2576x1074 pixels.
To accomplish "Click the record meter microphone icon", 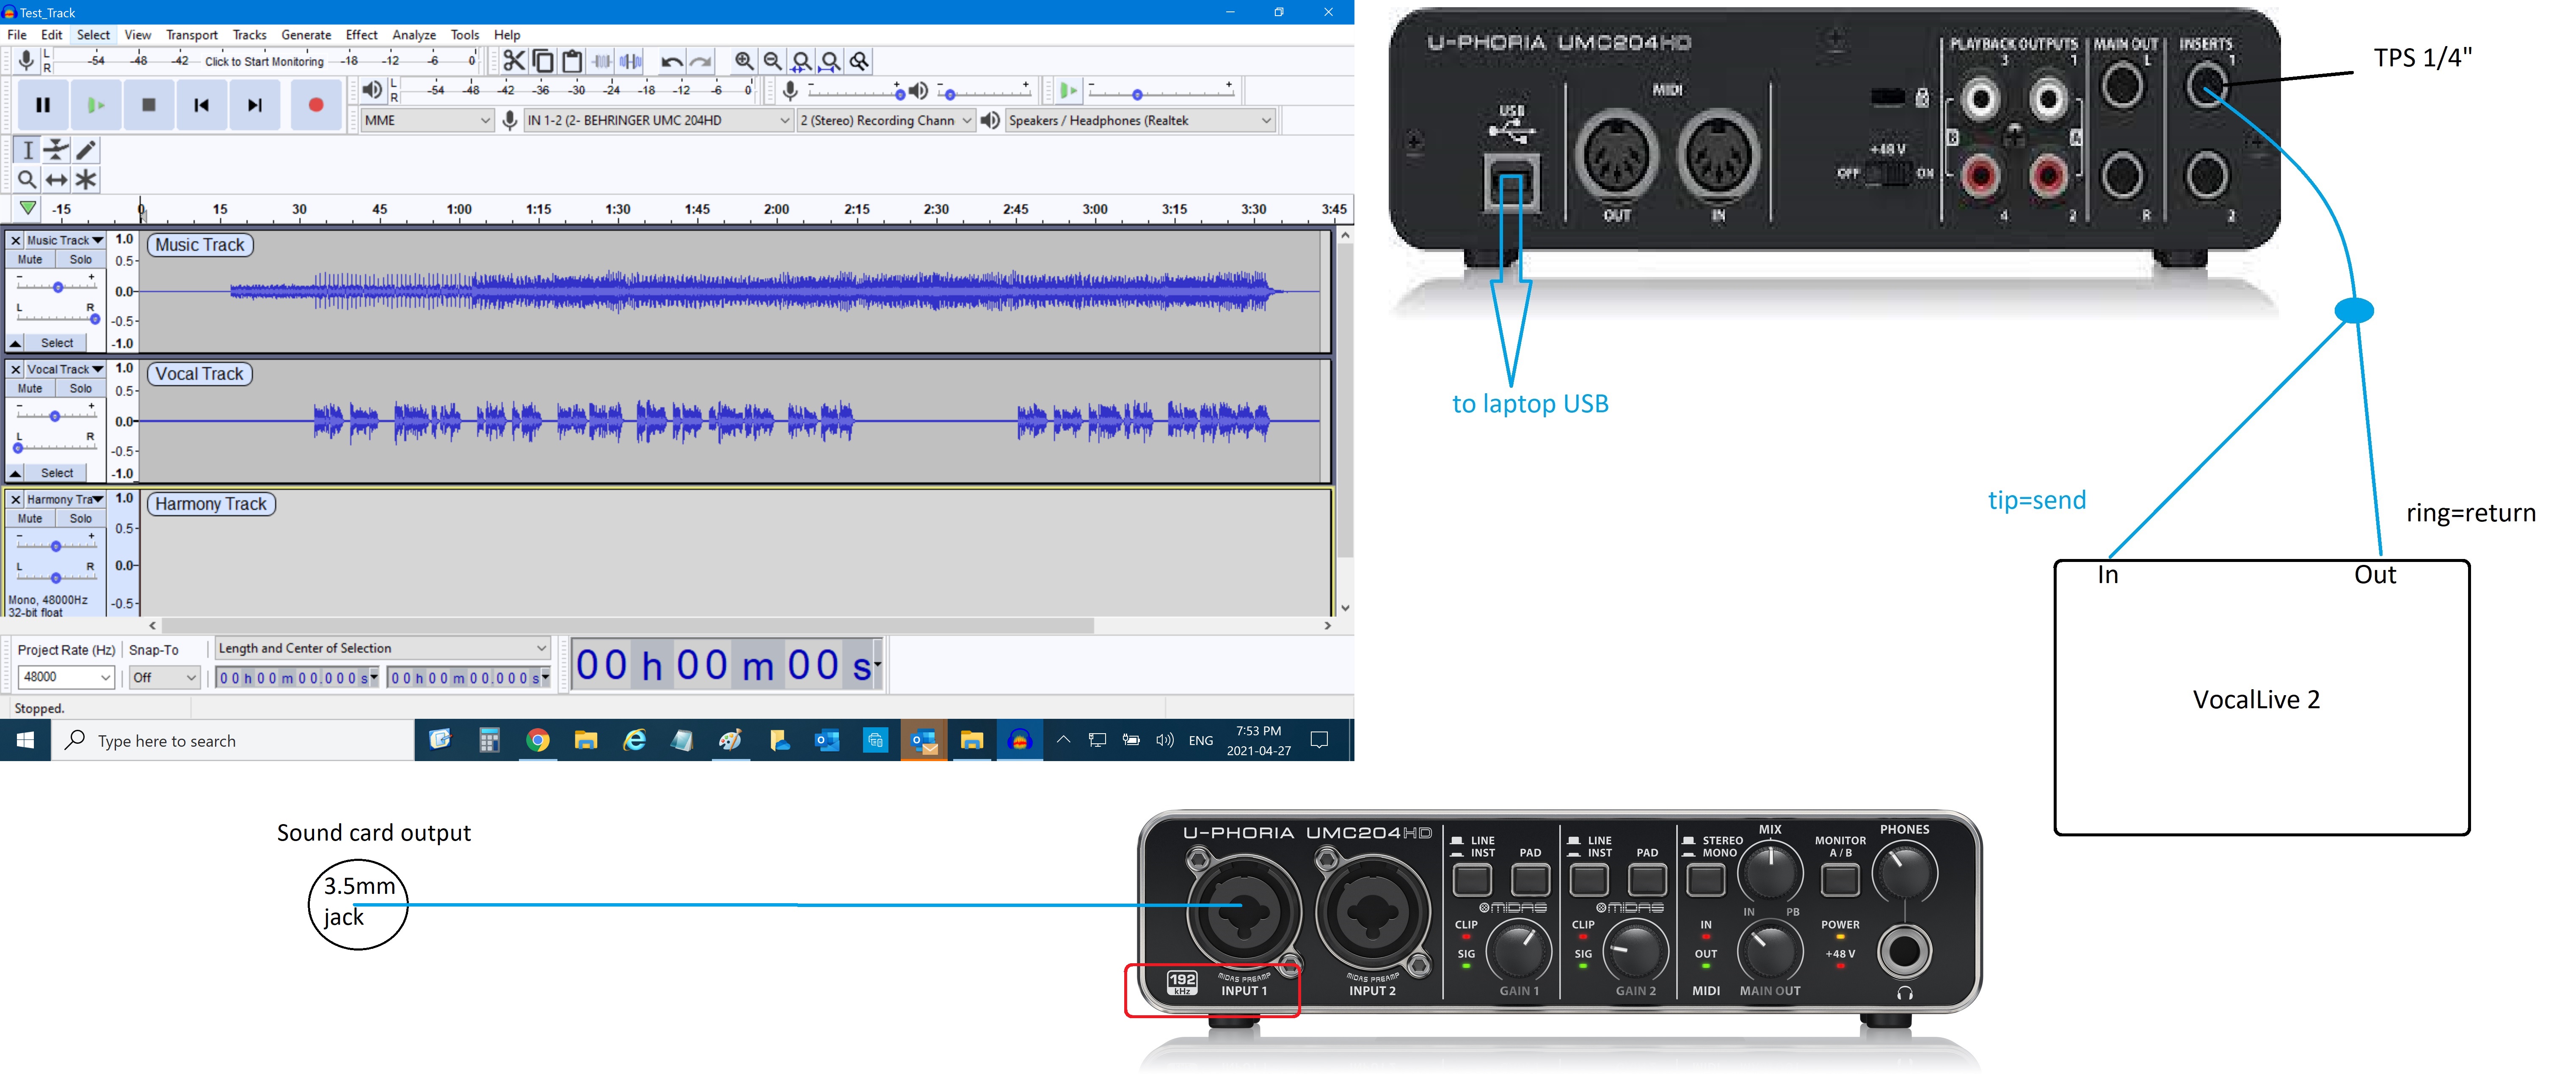I will (26, 61).
